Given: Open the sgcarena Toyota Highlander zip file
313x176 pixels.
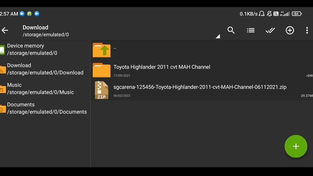Looking at the screenshot, I should click(x=202, y=90).
